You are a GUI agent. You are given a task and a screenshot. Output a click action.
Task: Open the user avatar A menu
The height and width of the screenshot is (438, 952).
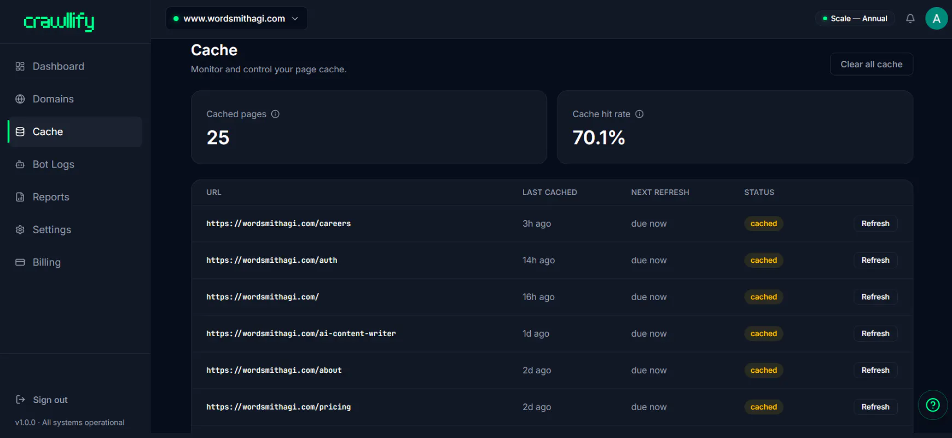point(937,19)
